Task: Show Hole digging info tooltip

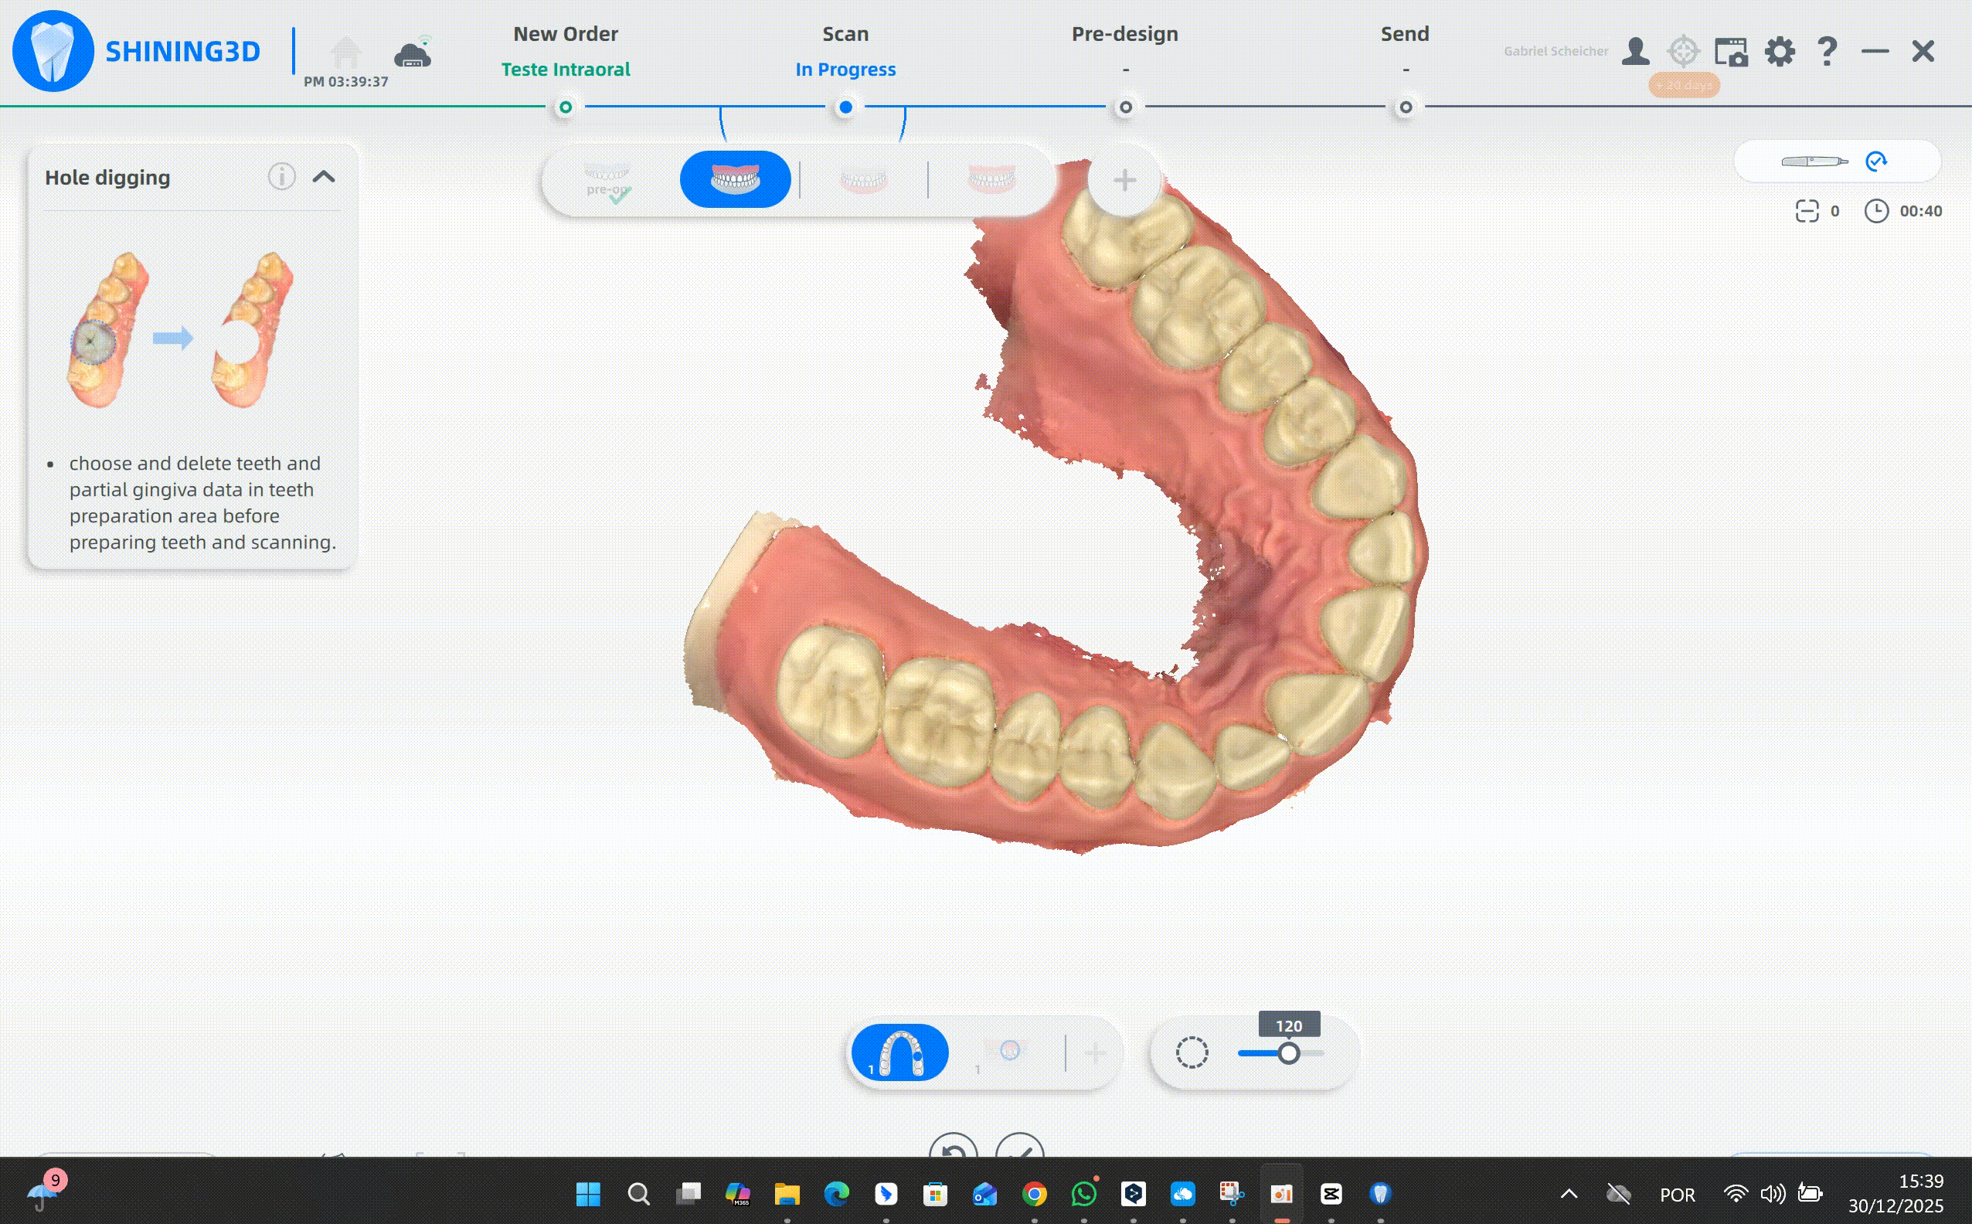Action: click(x=281, y=176)
